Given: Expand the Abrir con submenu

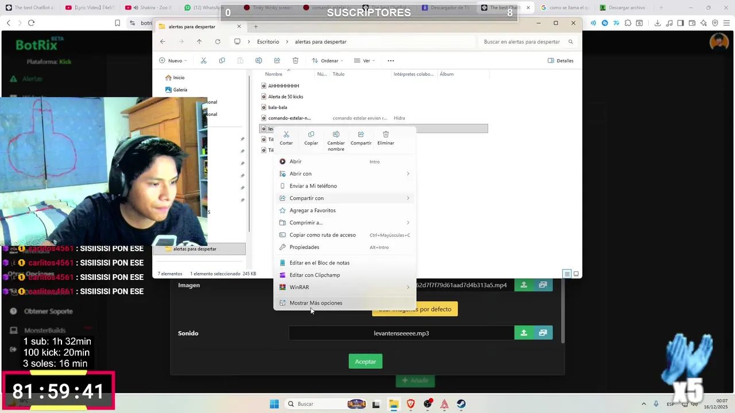Looking at the screenshot, I should tap(345, 174).
